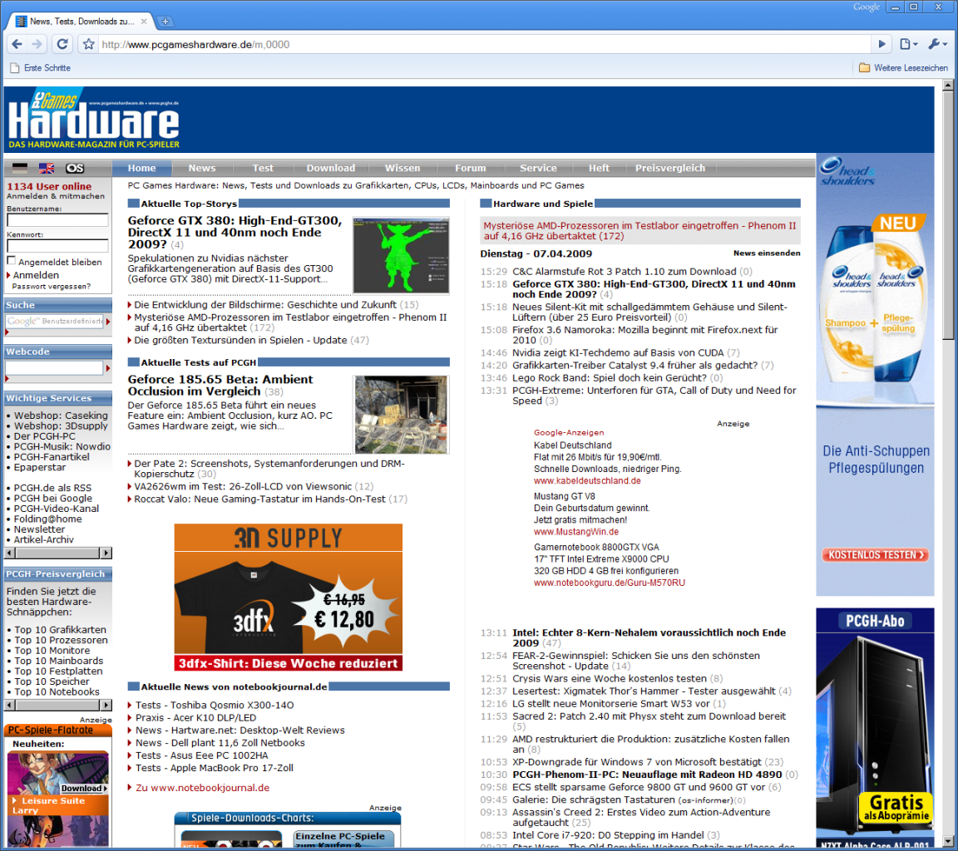Click the Benutzername input field
Image resolution: width=958 pixels, height=851 pixels.
pos(57,220)
